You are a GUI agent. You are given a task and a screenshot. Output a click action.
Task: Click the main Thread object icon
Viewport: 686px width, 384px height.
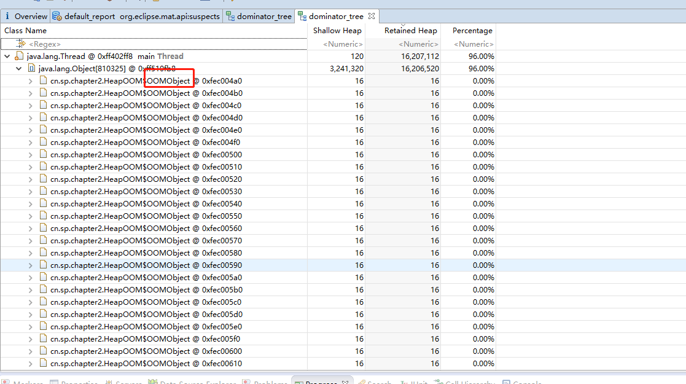tap(19, 56)
